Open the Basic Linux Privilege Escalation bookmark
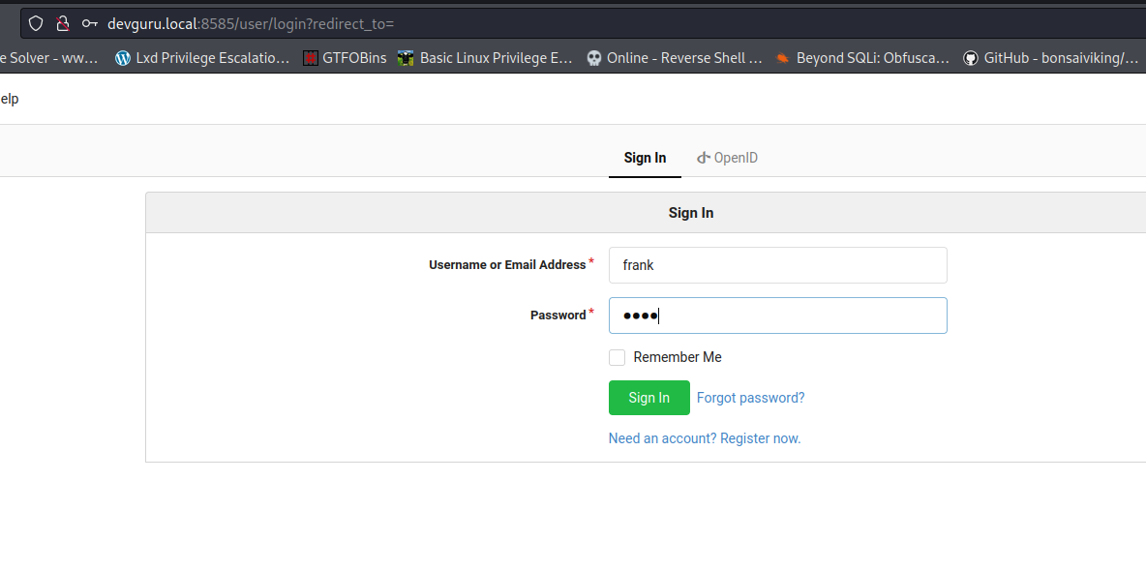The image size is (1146, 571). click(x=486, y=58)
